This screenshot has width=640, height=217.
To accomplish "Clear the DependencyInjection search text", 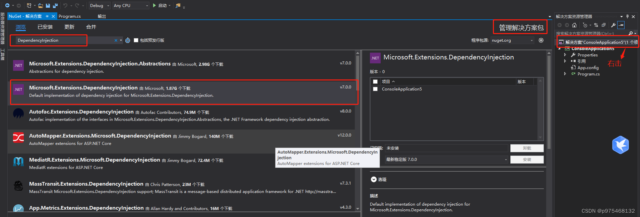I will 116,40.
